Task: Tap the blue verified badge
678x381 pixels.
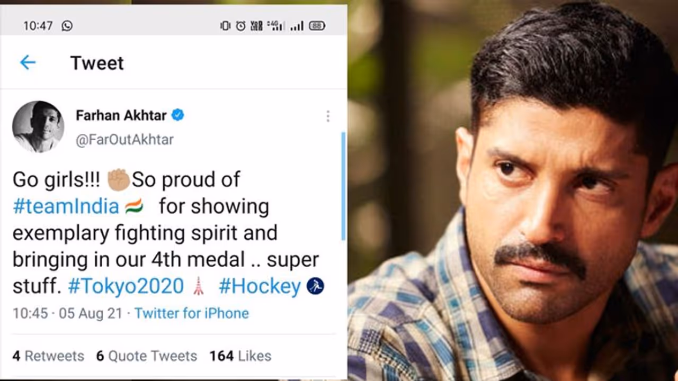Action: point(177,115)
